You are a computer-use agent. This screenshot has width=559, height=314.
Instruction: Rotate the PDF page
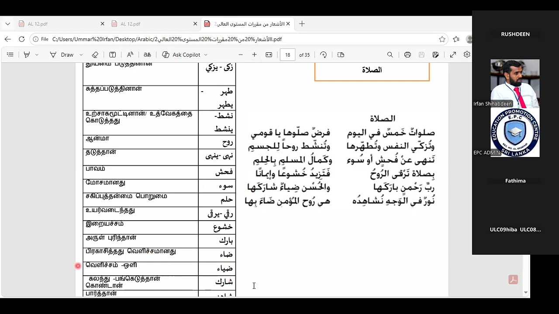point(323,55)
